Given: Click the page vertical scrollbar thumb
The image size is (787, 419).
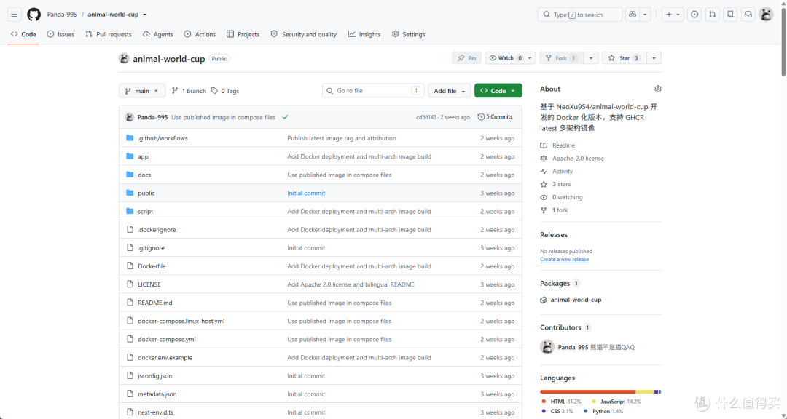Looking at the screenshot, I should coord(783,43).
